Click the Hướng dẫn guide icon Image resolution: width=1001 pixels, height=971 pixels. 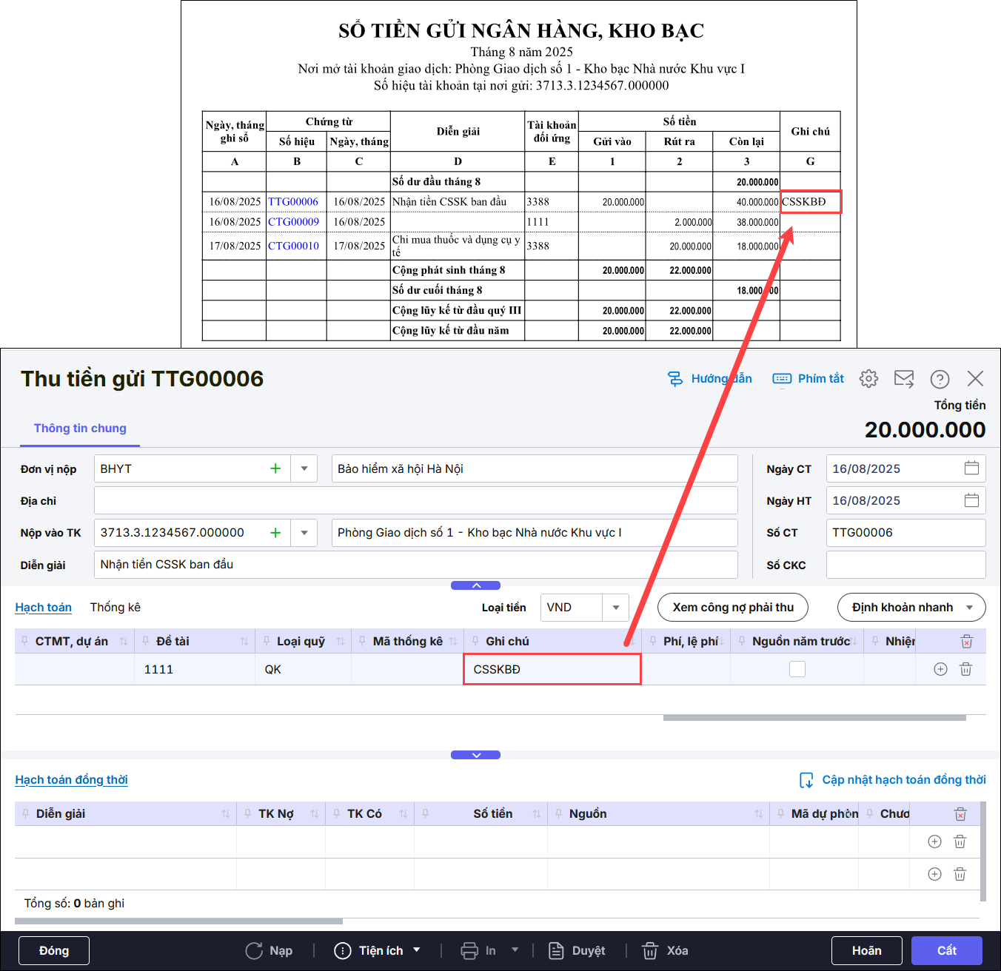pos(675,379)
